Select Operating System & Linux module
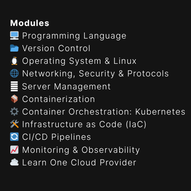The height and width of the screenshot is (191, 191). [x=79, y=61]
